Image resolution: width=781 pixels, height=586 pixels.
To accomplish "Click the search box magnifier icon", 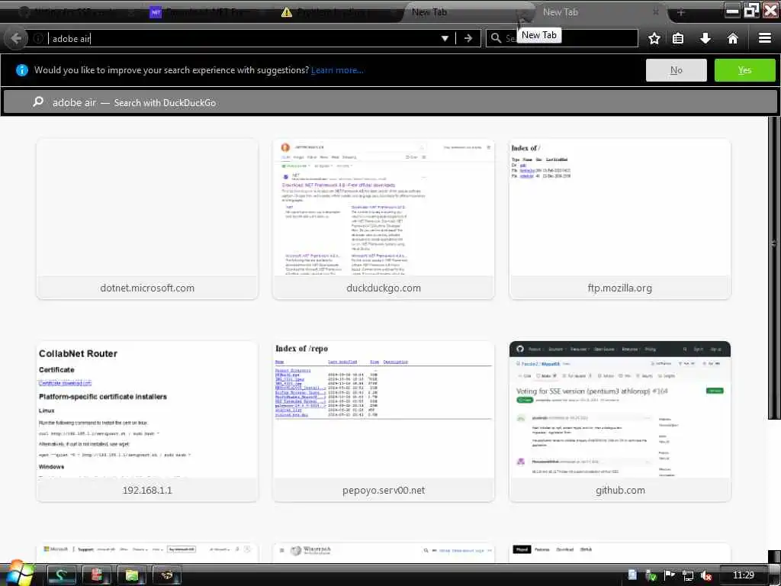I will tap(496, 38).
